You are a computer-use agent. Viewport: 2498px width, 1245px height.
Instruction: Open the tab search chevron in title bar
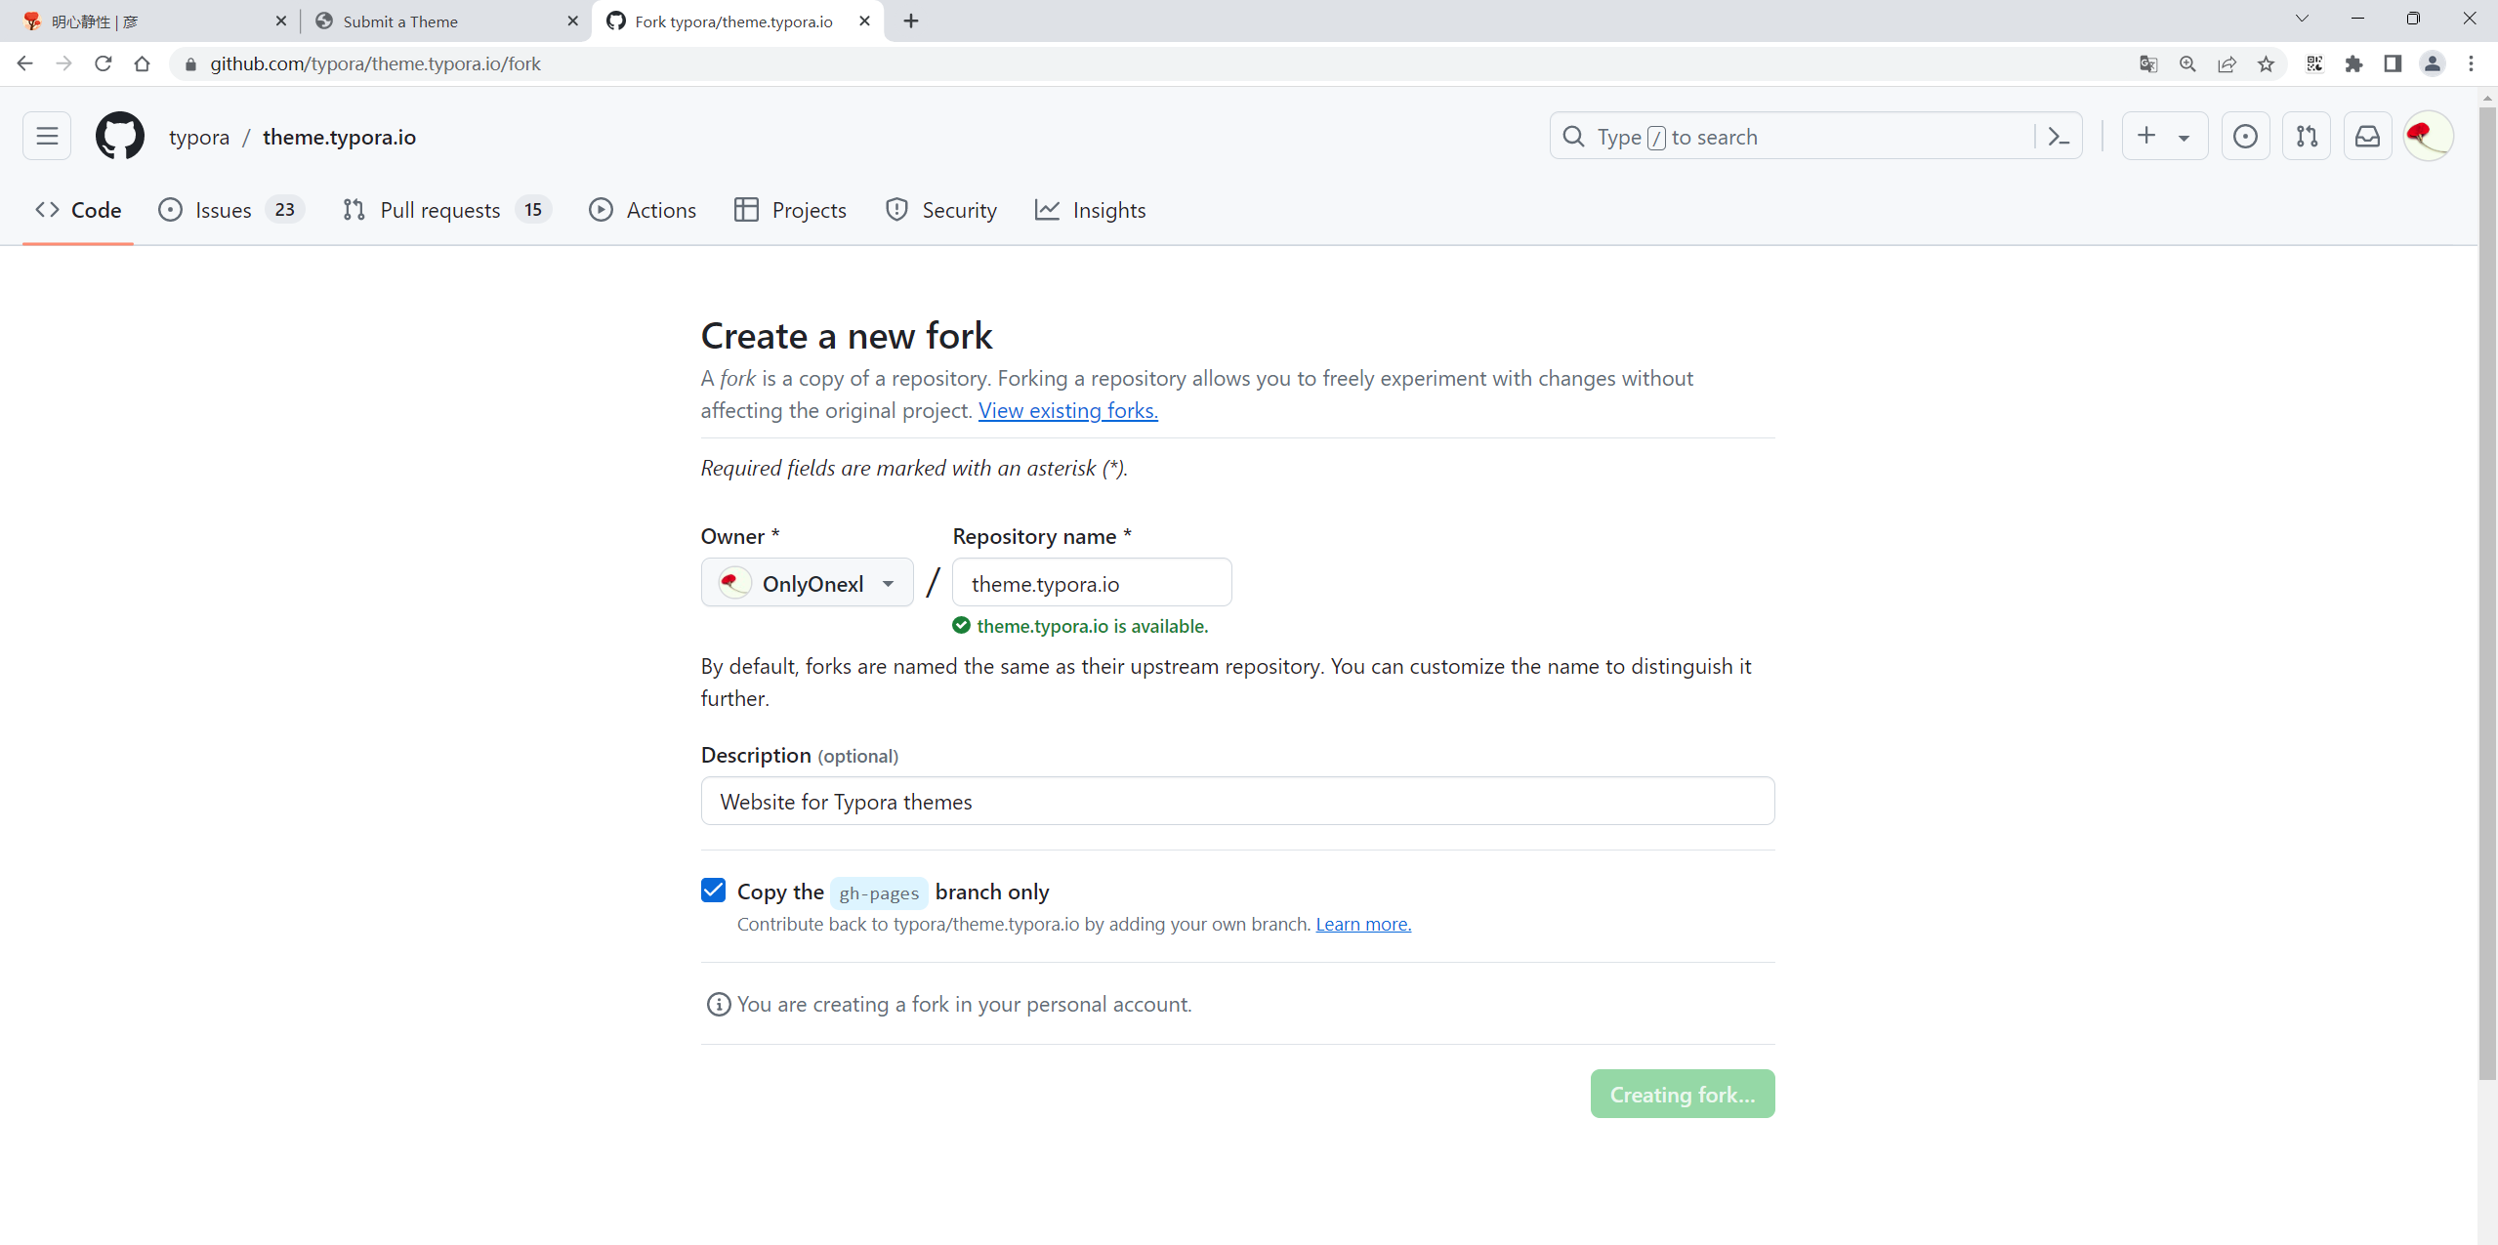(x=2302, y=19)
